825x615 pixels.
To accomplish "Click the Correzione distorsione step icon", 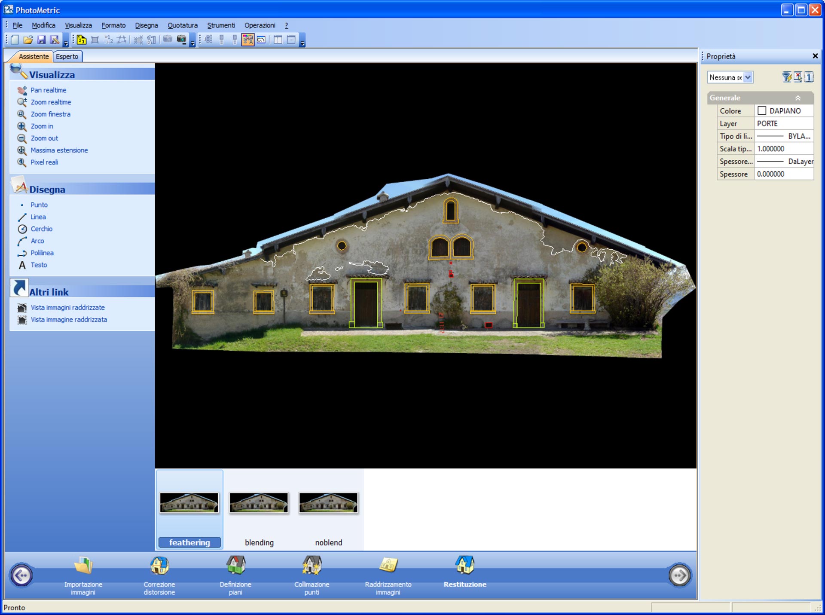I will point(159,566).
